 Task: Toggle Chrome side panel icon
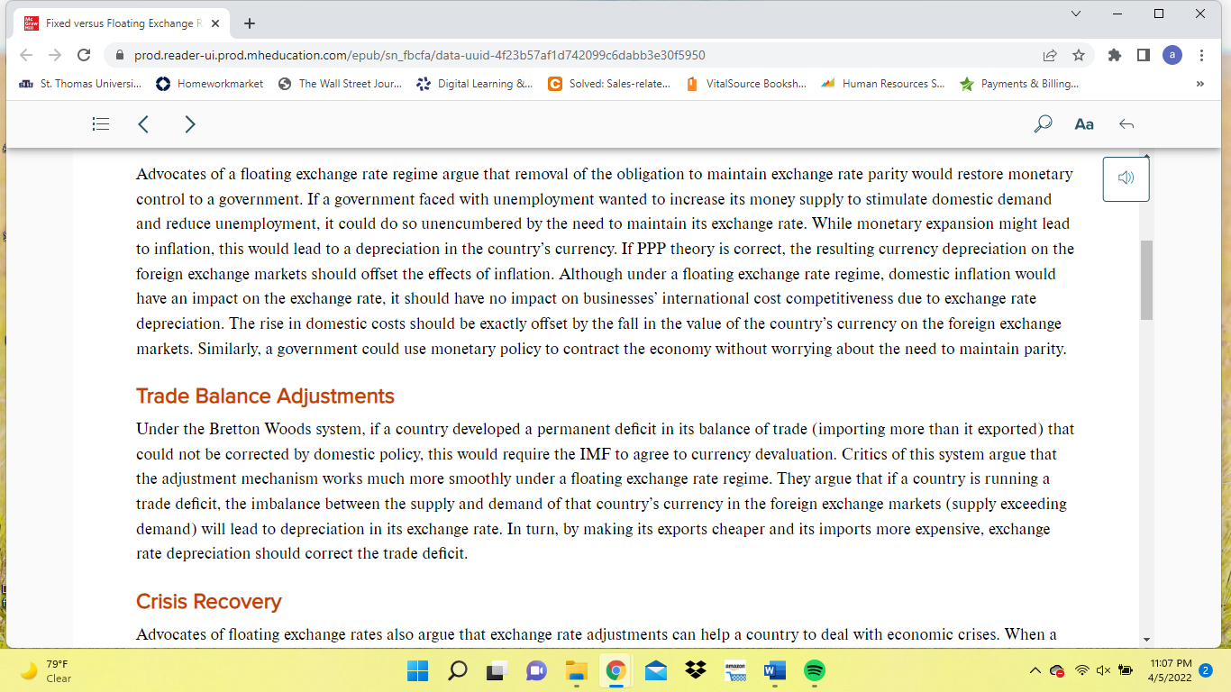[x=1144, y=55]
